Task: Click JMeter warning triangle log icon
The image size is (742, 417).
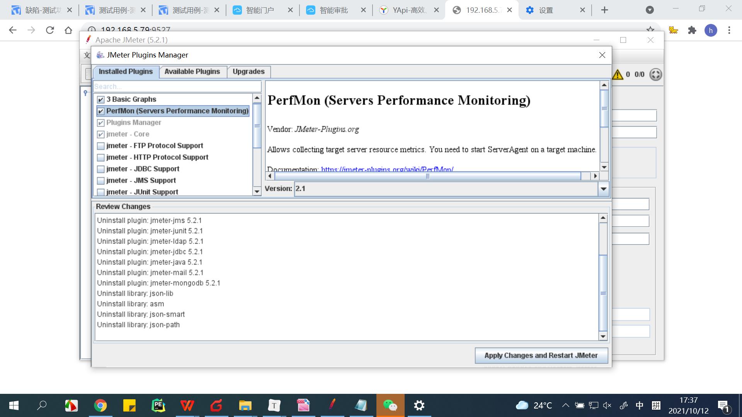Action: pyautogui.click(x=618, y=75)
